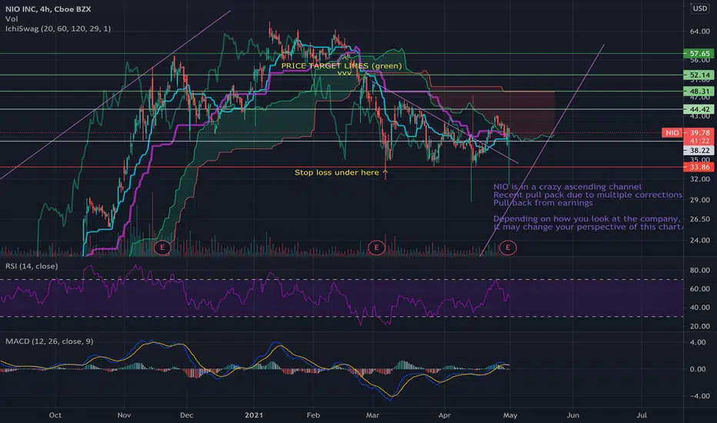Select the 48.31 price target label

[699, 92]
